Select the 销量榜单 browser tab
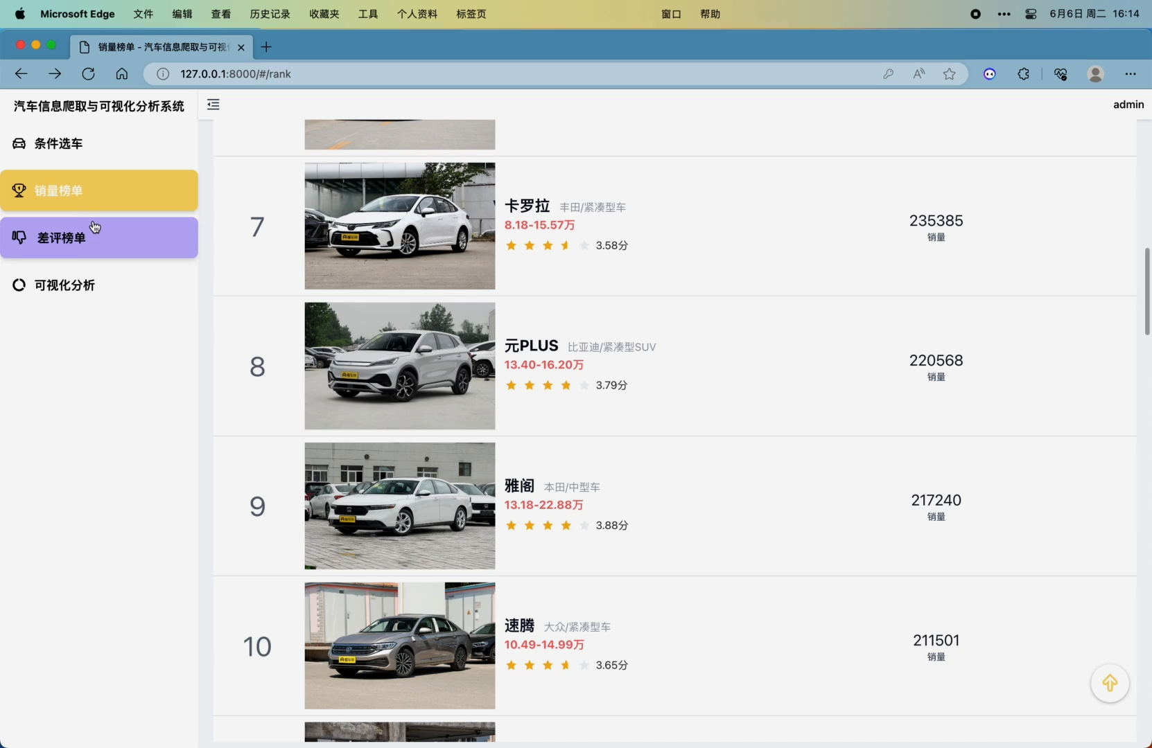The width and height of the screenshot is (1152, 748). click(162, 47)
